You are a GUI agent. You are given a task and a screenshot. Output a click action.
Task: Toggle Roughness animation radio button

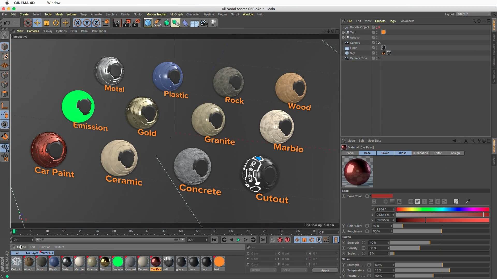click(343, 231)
